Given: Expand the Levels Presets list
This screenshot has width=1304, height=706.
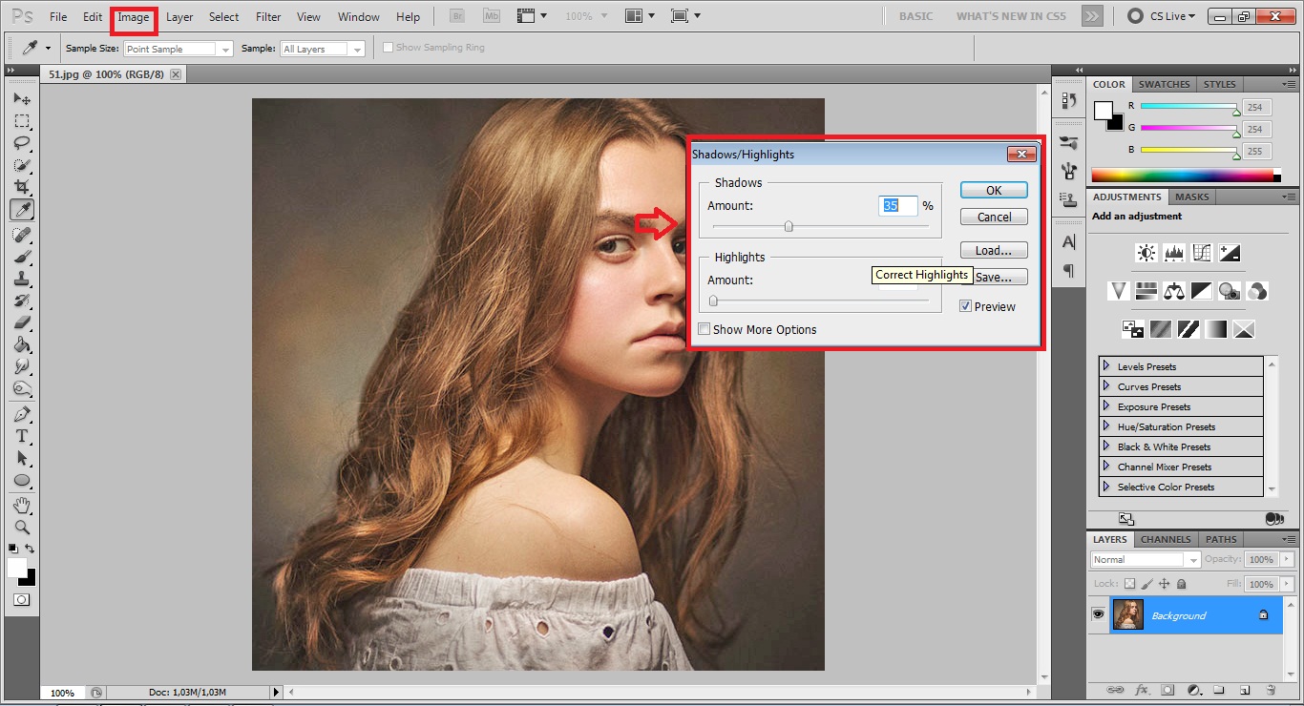Looking at the screenshot, I should click(1106, 366).
